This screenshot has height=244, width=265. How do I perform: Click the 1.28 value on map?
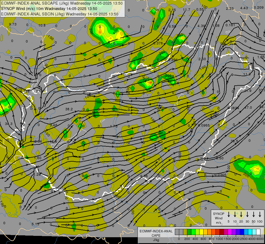[37, 174]
